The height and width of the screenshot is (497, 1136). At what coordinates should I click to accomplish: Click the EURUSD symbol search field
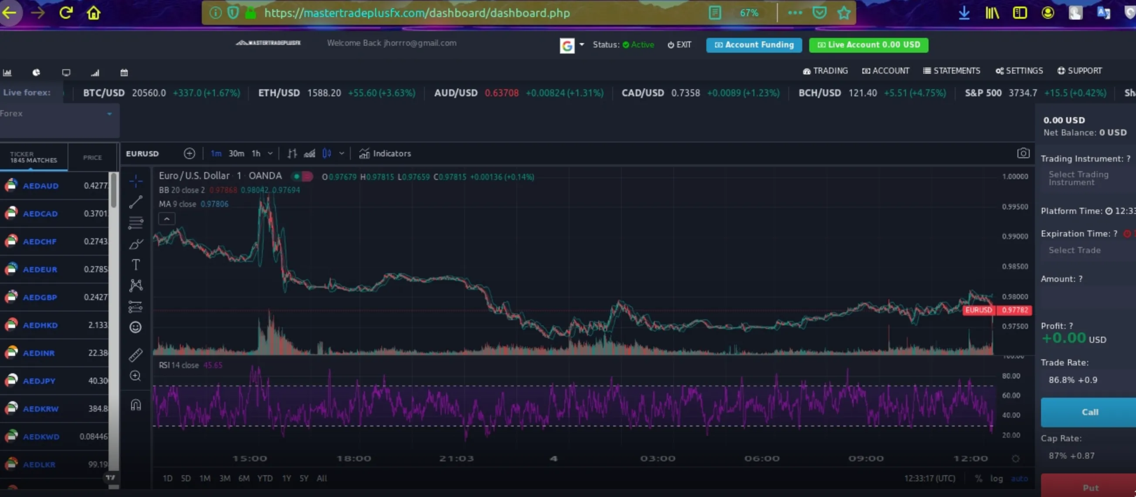pyautogui.click(x=142, y=153)
